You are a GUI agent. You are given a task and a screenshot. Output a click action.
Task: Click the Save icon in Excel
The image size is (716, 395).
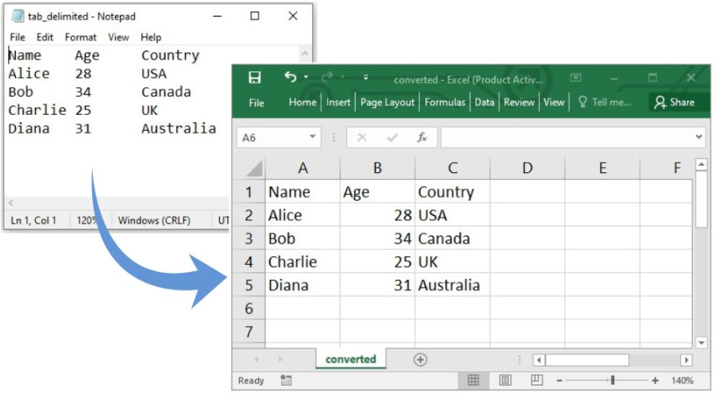255,78
